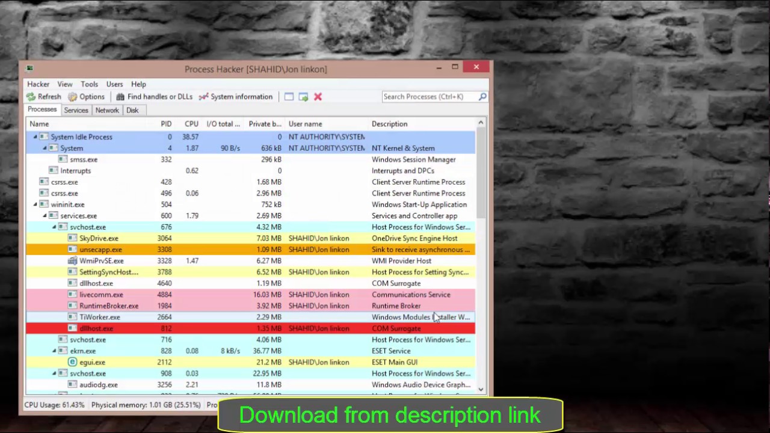Click the find window toolbar icon
770x433 pixels.
click(289, 97)
